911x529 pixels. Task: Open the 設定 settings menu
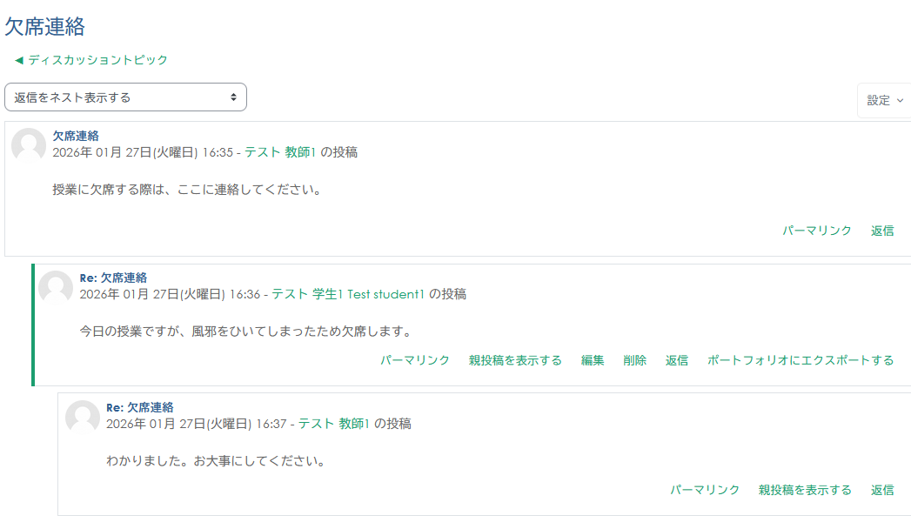pos(881,100)
